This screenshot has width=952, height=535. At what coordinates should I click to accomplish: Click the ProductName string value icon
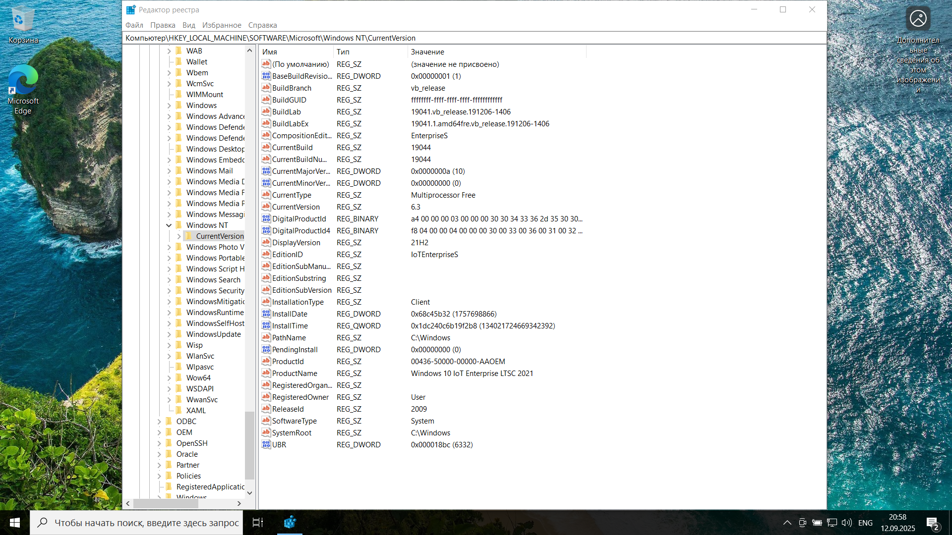pos(266,373)
